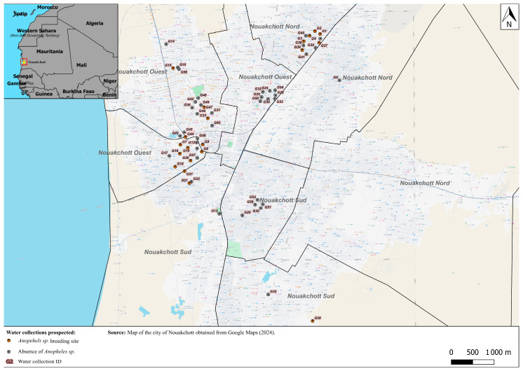523x371 pixels.
Task: Click the G2 water collection ID legend box
Action: [x=9, y=361]
